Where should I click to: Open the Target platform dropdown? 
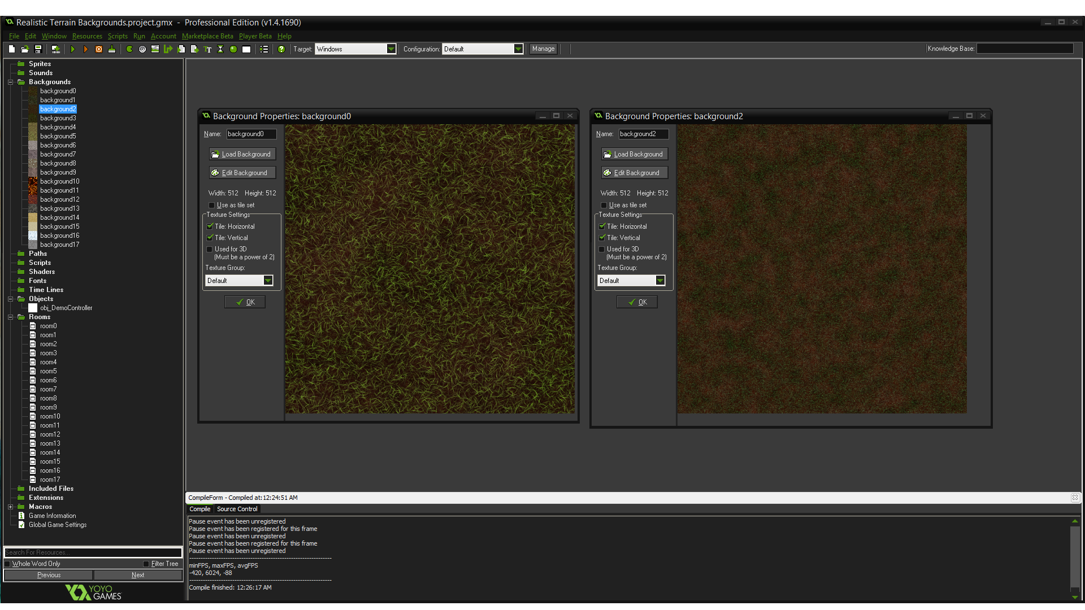click(x=391, y=49)
